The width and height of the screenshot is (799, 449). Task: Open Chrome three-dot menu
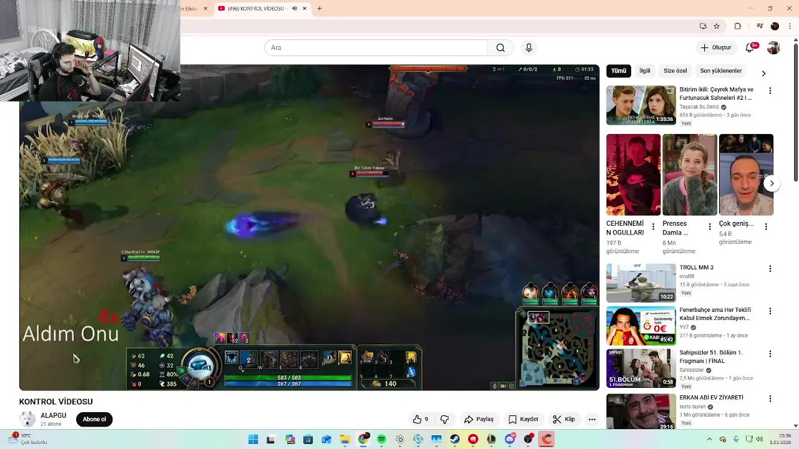click(790, 26)
